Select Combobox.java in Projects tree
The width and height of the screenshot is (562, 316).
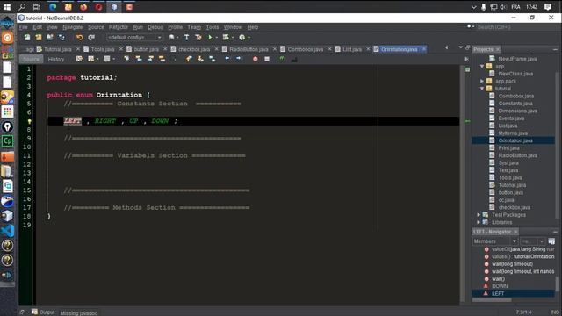516,96
